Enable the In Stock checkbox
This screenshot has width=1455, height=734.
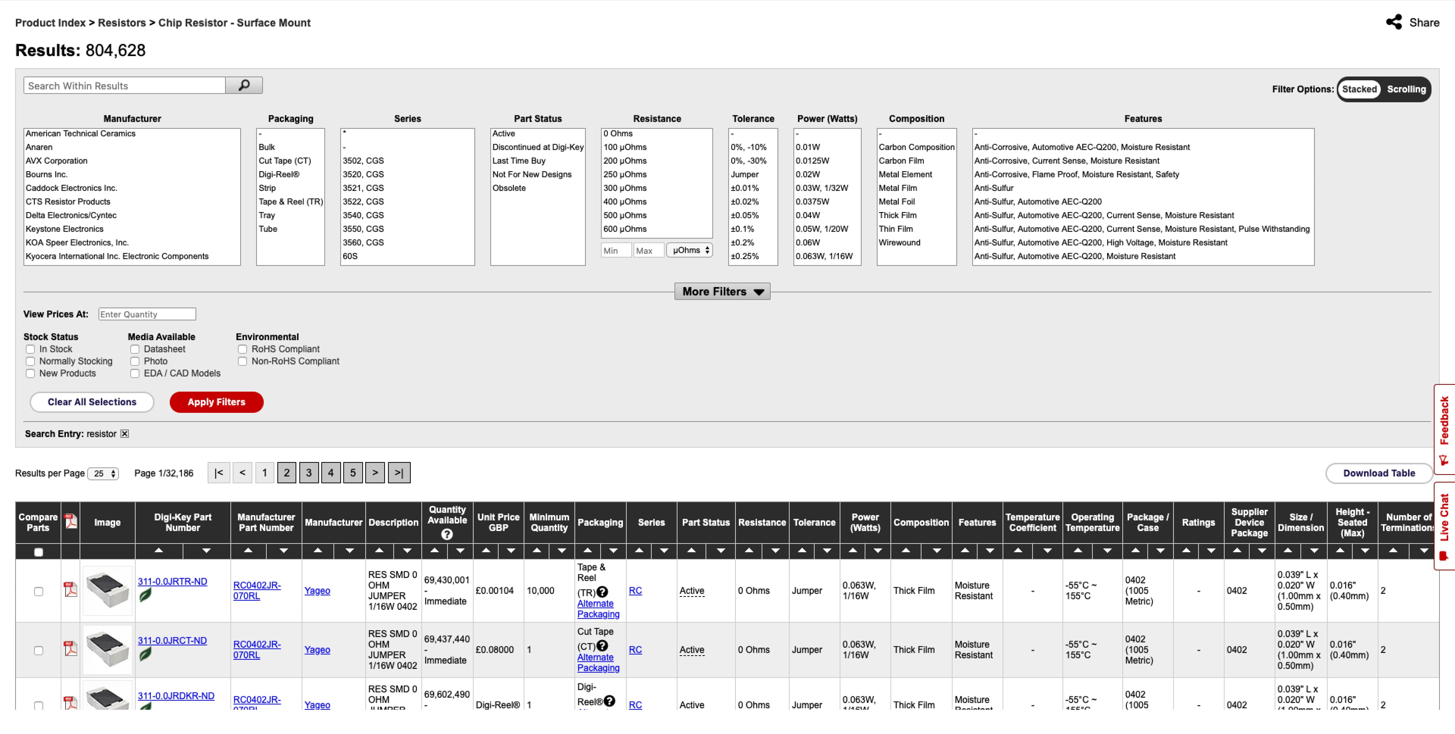pos(30,349)
